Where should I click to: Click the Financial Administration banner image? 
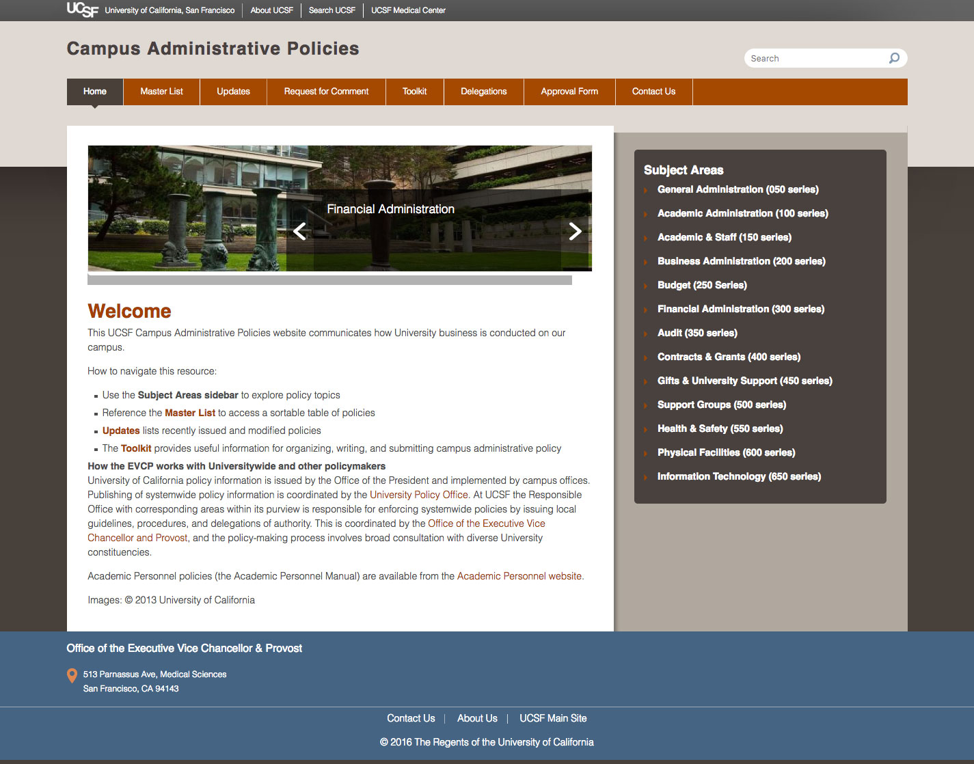tap(340, 208)
